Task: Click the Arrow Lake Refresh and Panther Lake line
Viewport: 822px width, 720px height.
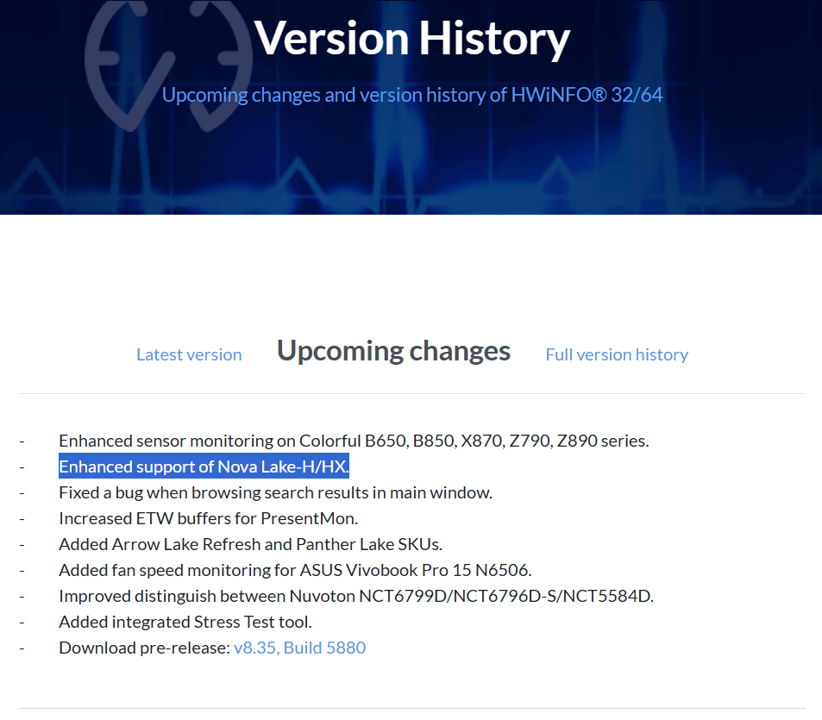Action: [251, 544]
